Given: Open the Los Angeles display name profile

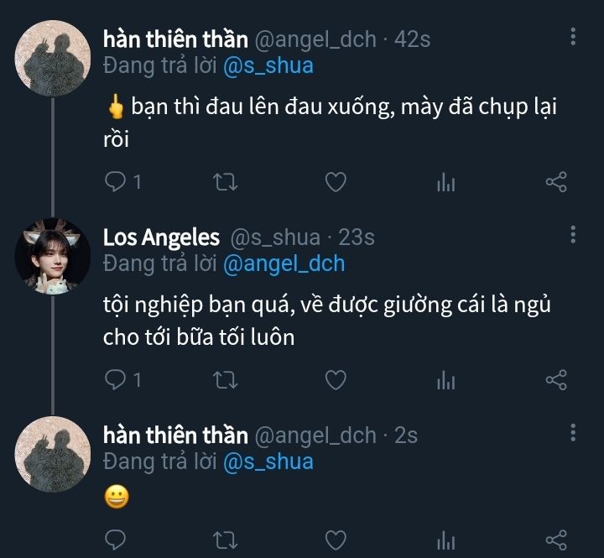Looking at the screenshot, I should click(x=161, y=237).
